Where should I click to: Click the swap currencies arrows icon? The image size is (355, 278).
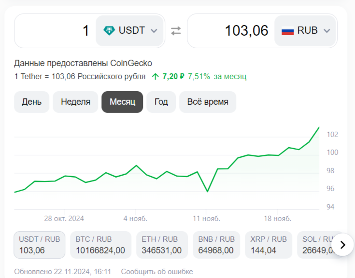point(176,30)
